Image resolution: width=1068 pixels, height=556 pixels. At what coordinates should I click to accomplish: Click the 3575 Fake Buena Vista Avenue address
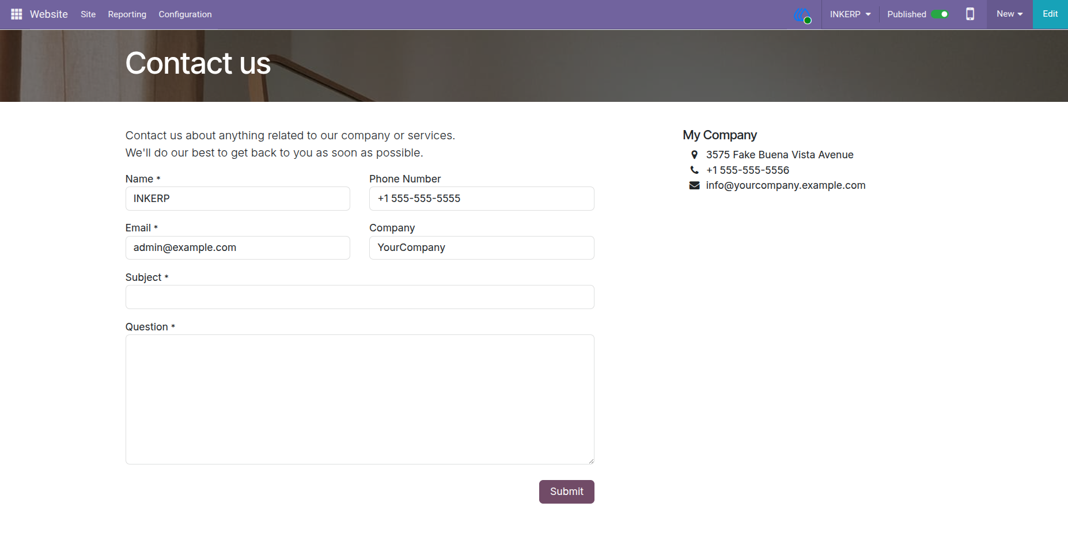pos(780,155)
